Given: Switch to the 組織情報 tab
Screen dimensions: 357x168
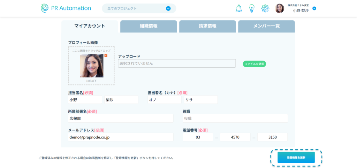Looking at the screenshot, I should [149, 26].
